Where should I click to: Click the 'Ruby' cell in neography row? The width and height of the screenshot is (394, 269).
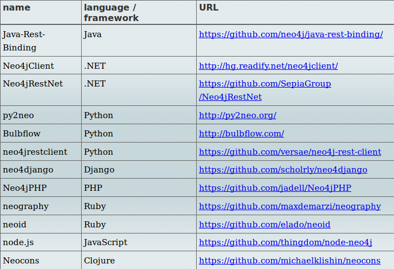139,206
